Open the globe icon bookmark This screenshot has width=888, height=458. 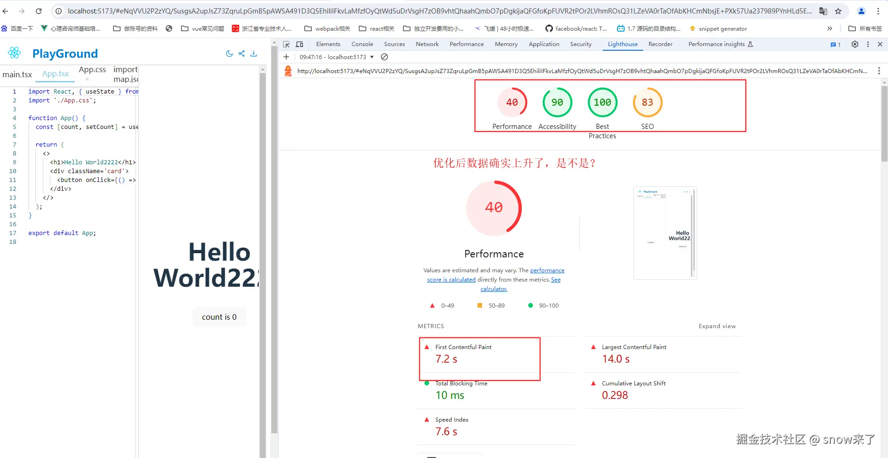click(169, 28)
